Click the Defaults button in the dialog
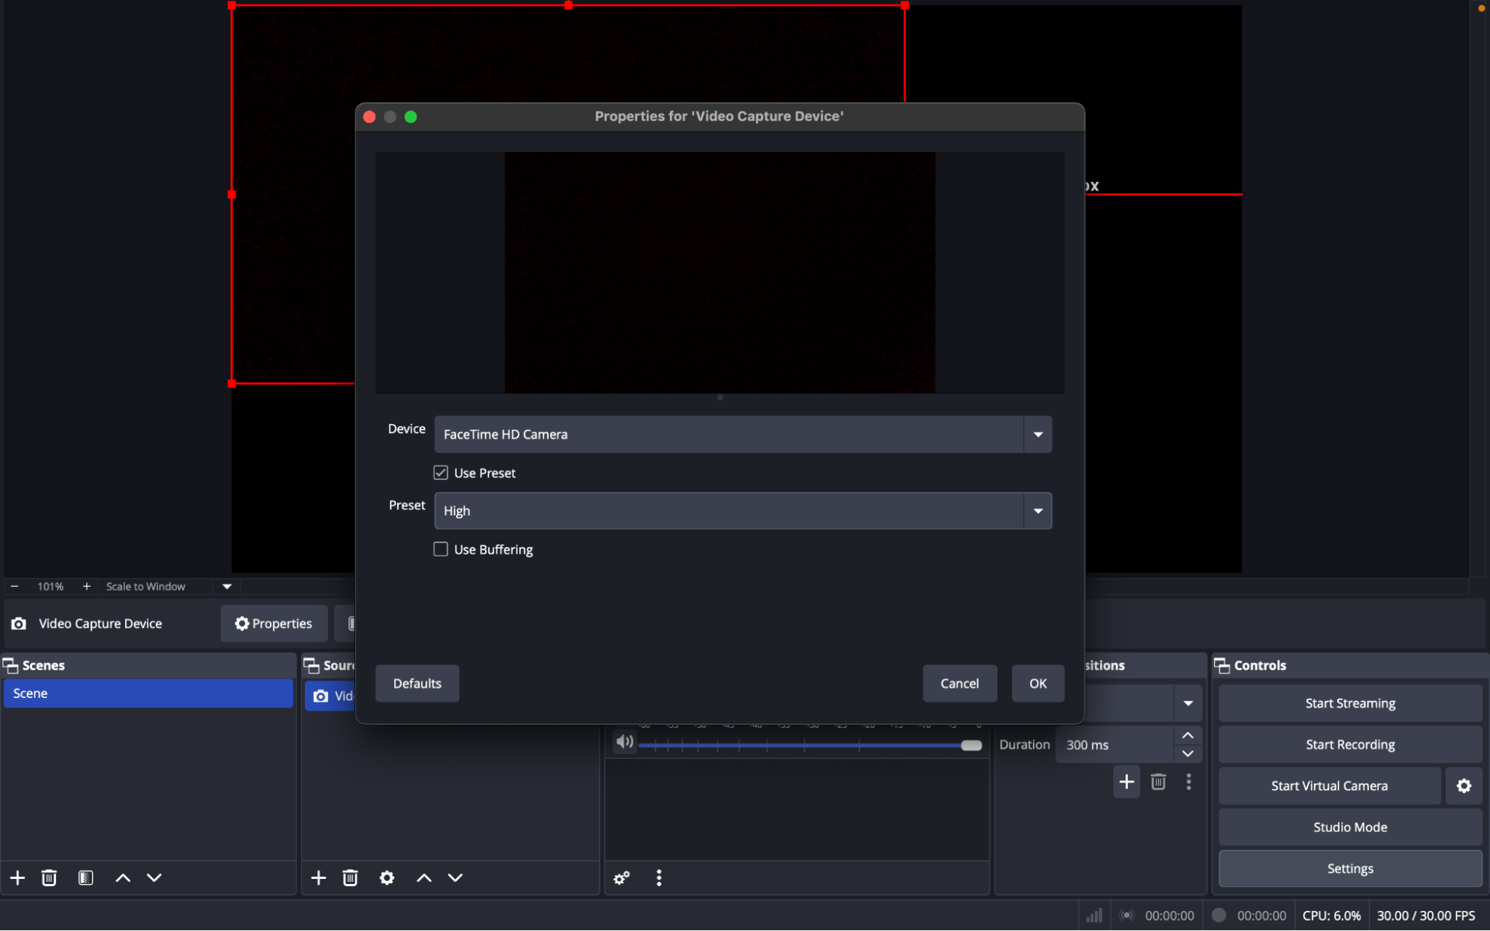The height and width of the screenshot is (931, 1490). [417, 683]
